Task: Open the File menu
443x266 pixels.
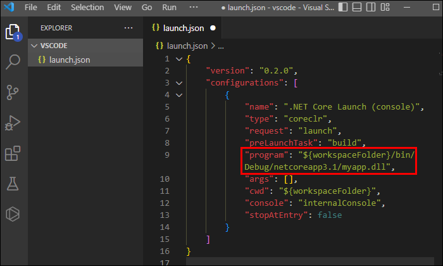Action: click(30, 8)
